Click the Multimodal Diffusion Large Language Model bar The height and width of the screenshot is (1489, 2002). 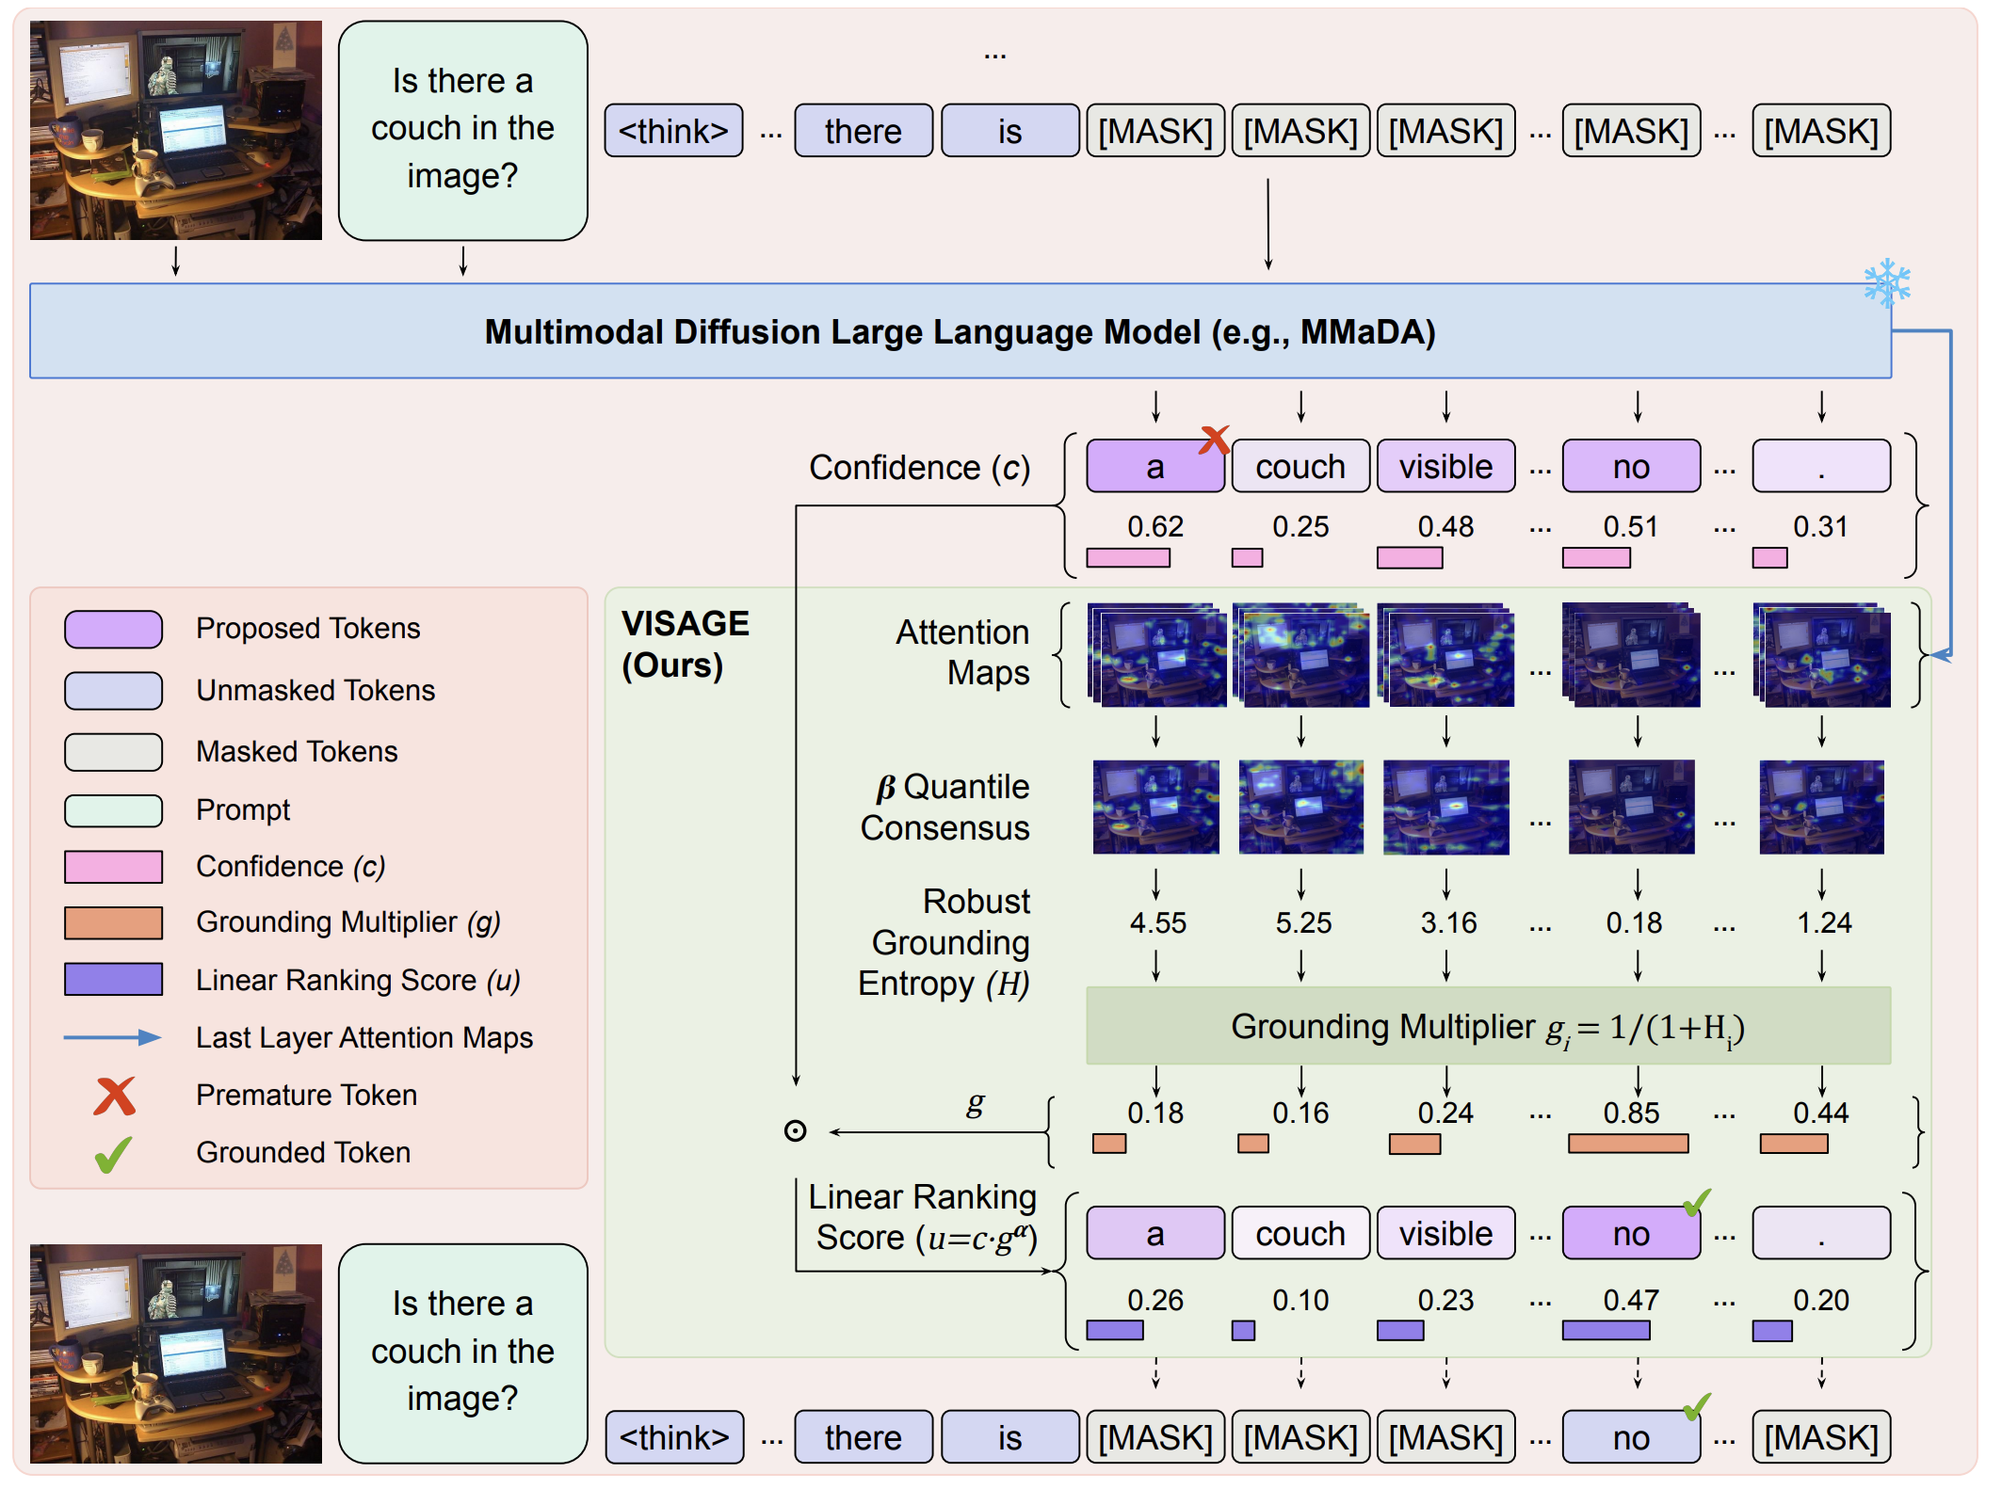click(x=961, y=331)
